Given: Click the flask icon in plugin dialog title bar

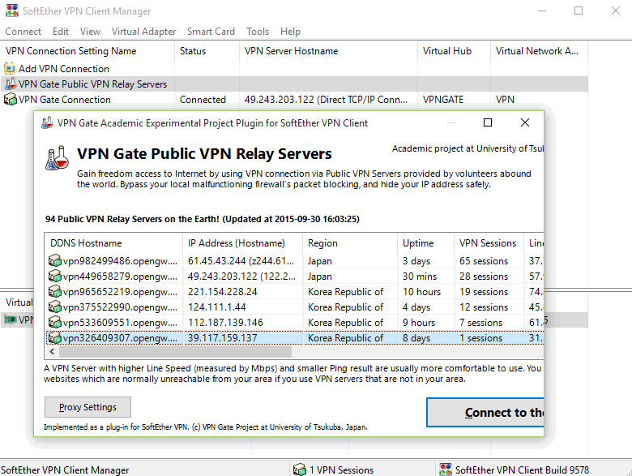Looking at the screenshot, I should [x=47, y=122].
